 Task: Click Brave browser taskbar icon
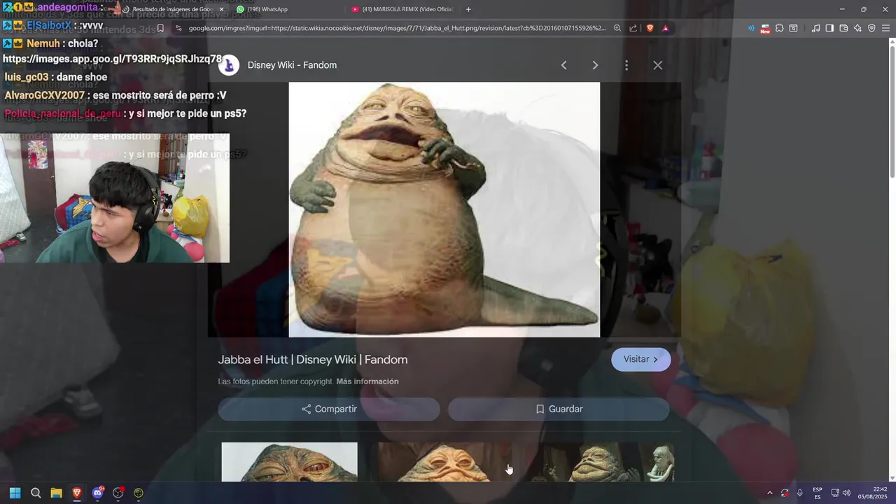(77, 493)
